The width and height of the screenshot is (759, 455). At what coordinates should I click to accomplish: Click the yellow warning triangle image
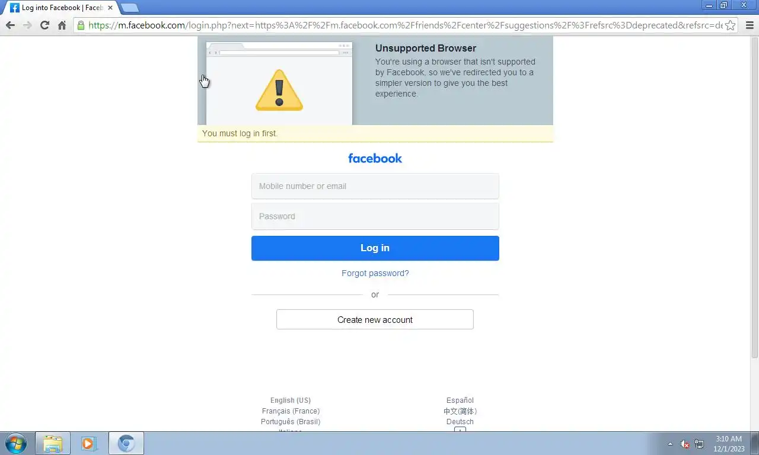[279, 90]
